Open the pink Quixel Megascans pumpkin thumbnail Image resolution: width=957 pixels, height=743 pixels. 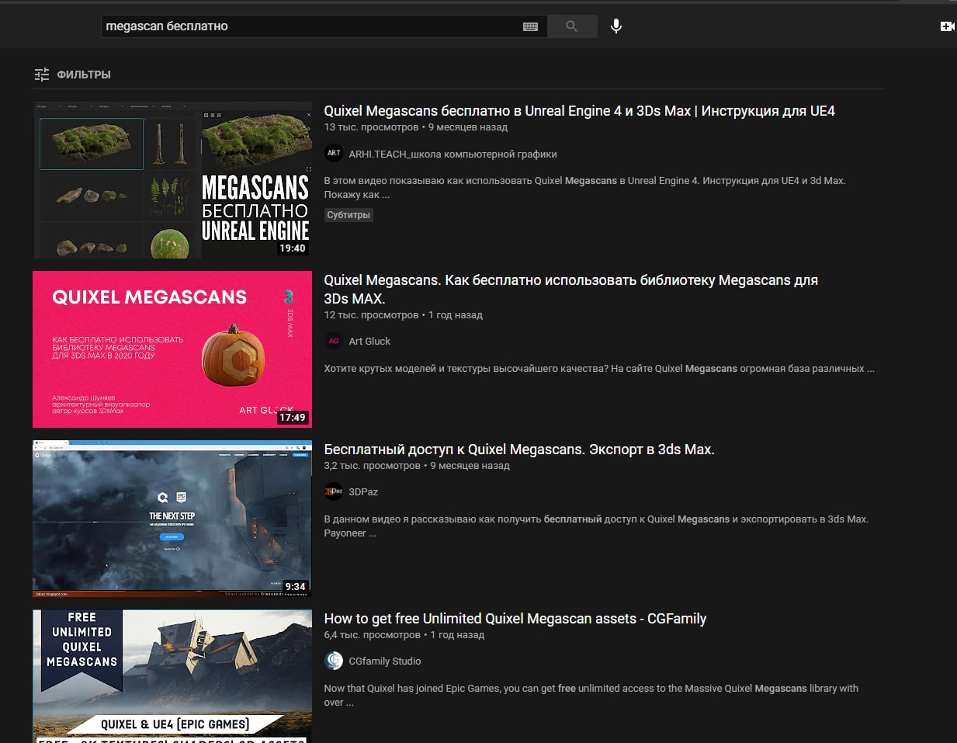[172, 349]
